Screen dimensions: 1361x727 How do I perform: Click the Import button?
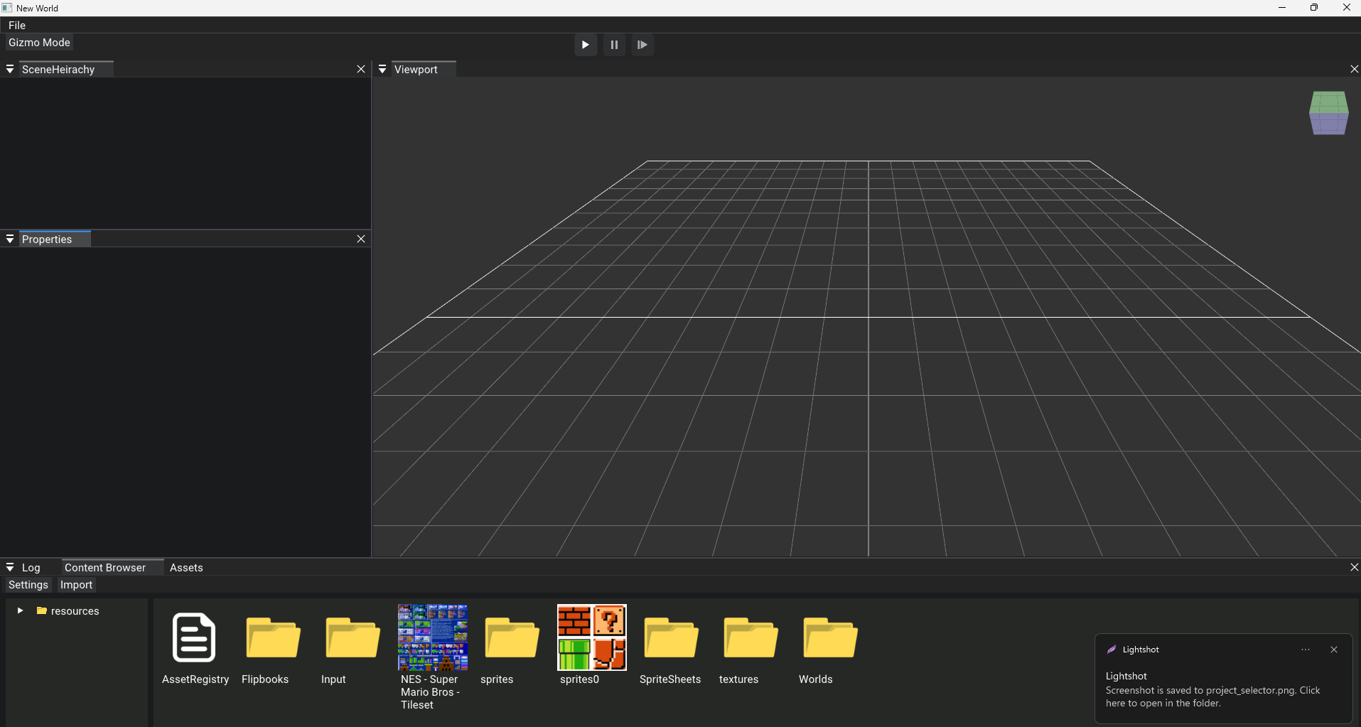[x=76, y=585]
